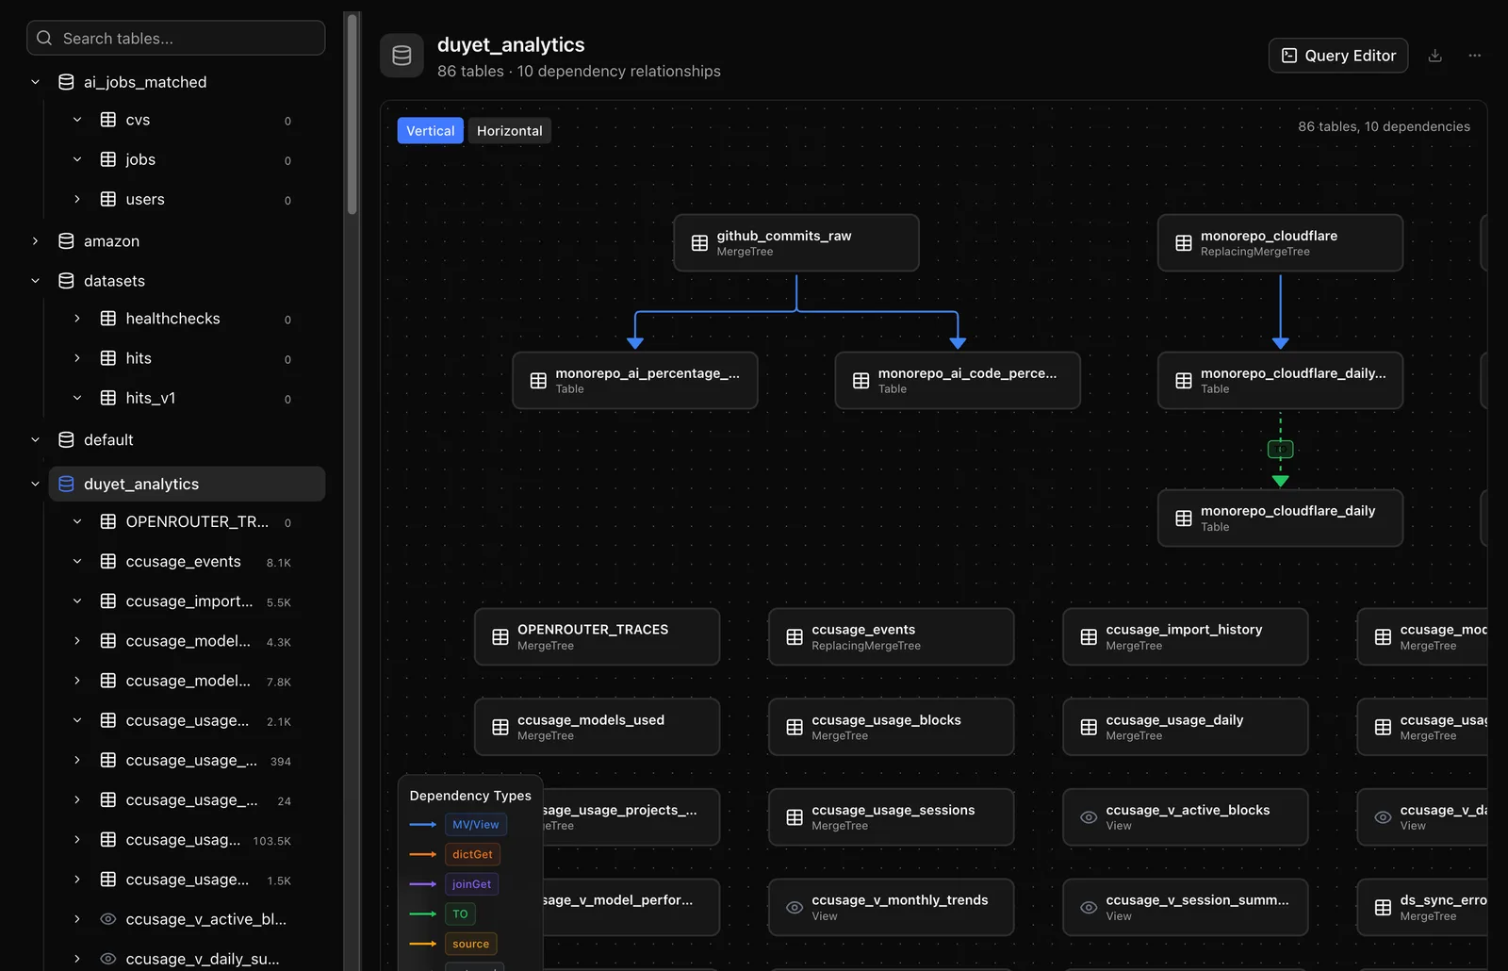Click Query Editor terminal icon
The height and width of the screenshot is (971, 1508).
tap(1289, 56)
